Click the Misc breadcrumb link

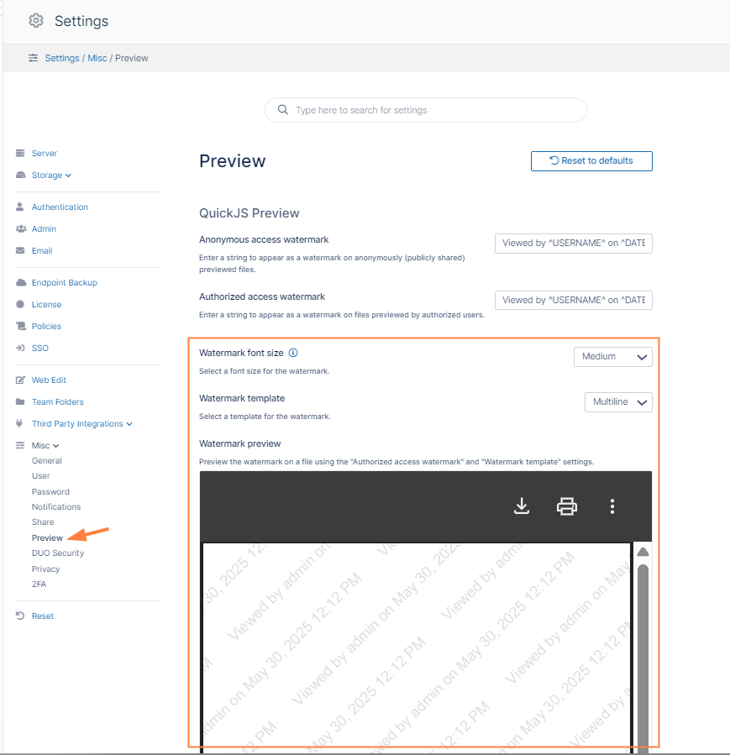coord(97,58)
